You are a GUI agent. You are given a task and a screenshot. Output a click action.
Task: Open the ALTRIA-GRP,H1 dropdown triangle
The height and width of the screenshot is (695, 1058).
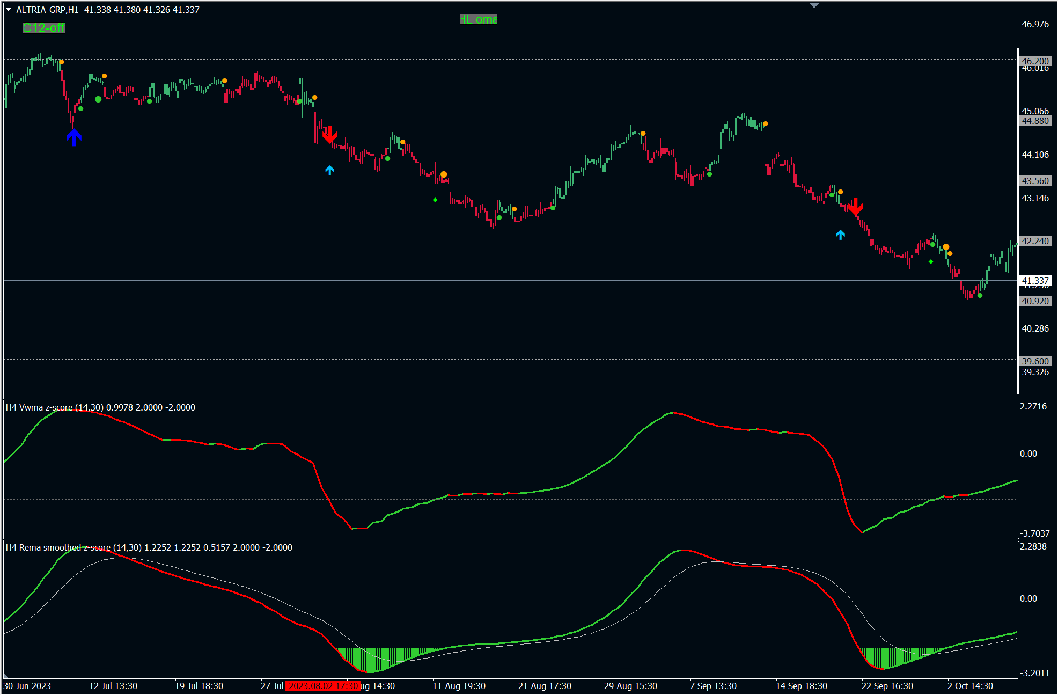click(x=9, y=10)
